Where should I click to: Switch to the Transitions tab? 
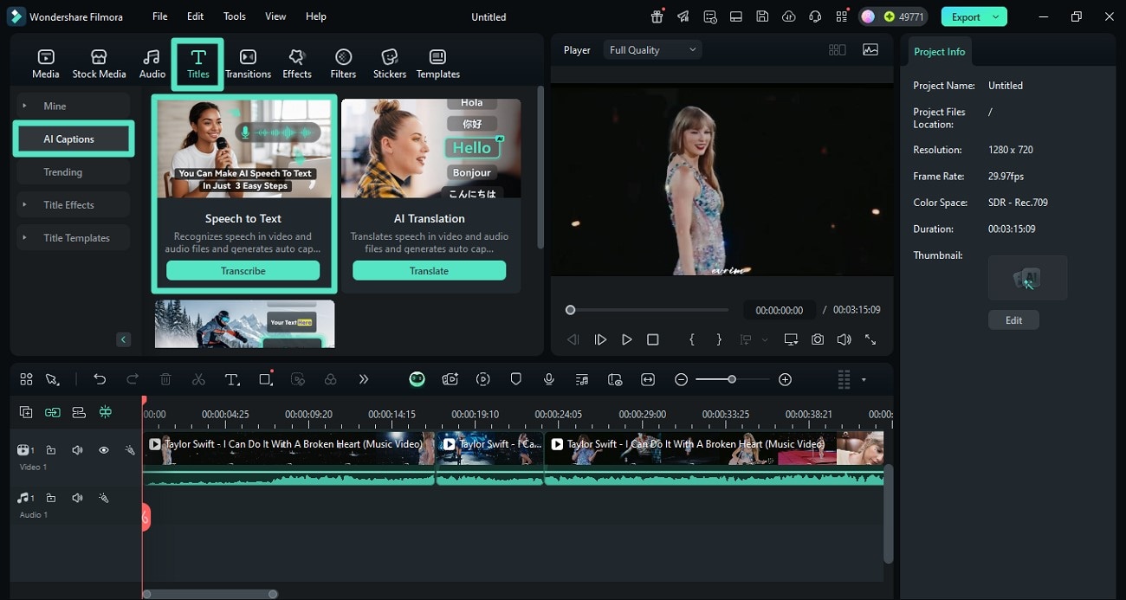[x=248, y=63]
